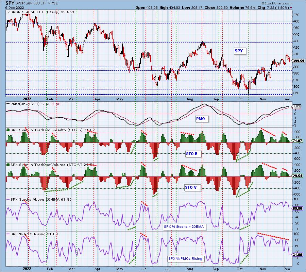306x272 pixels.
Task: Select the 'SPX % PMO Rising 31.00' legend text
Action: point(34,234)
